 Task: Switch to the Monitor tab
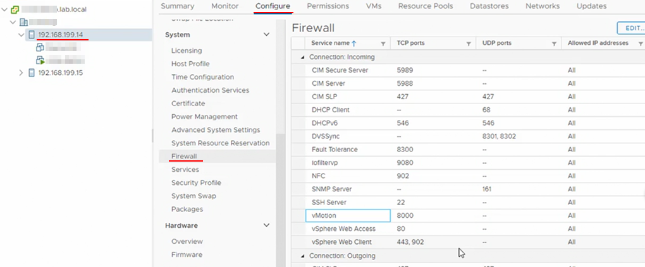tap(225, 6)
